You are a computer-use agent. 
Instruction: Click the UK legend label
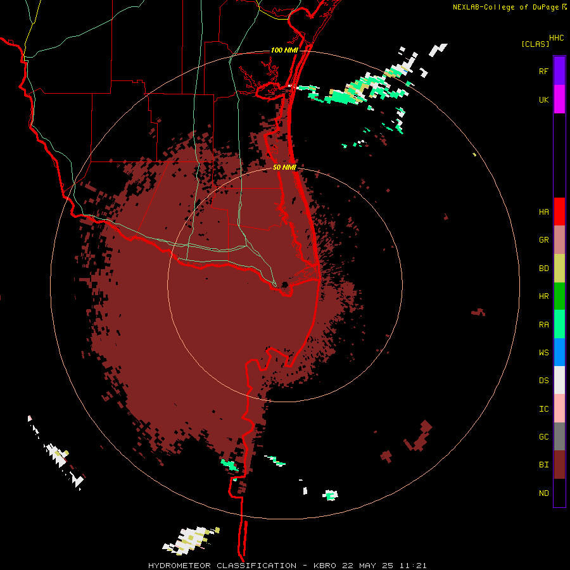coord(544,100)
